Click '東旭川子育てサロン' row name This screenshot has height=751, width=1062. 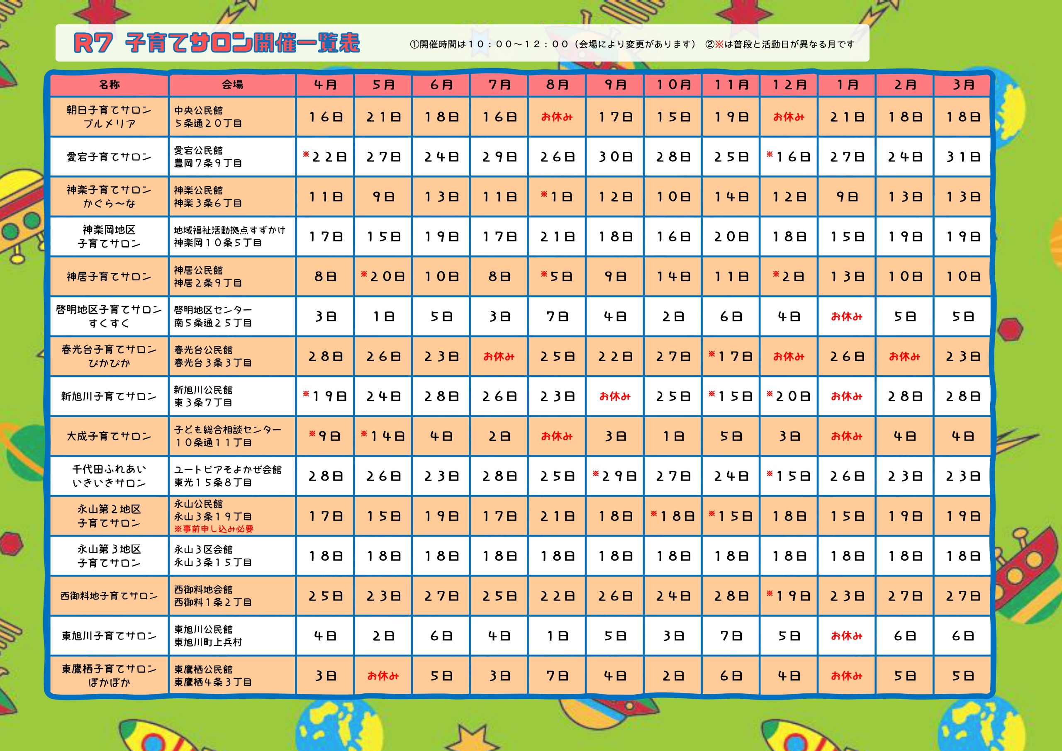coord(109,636)
